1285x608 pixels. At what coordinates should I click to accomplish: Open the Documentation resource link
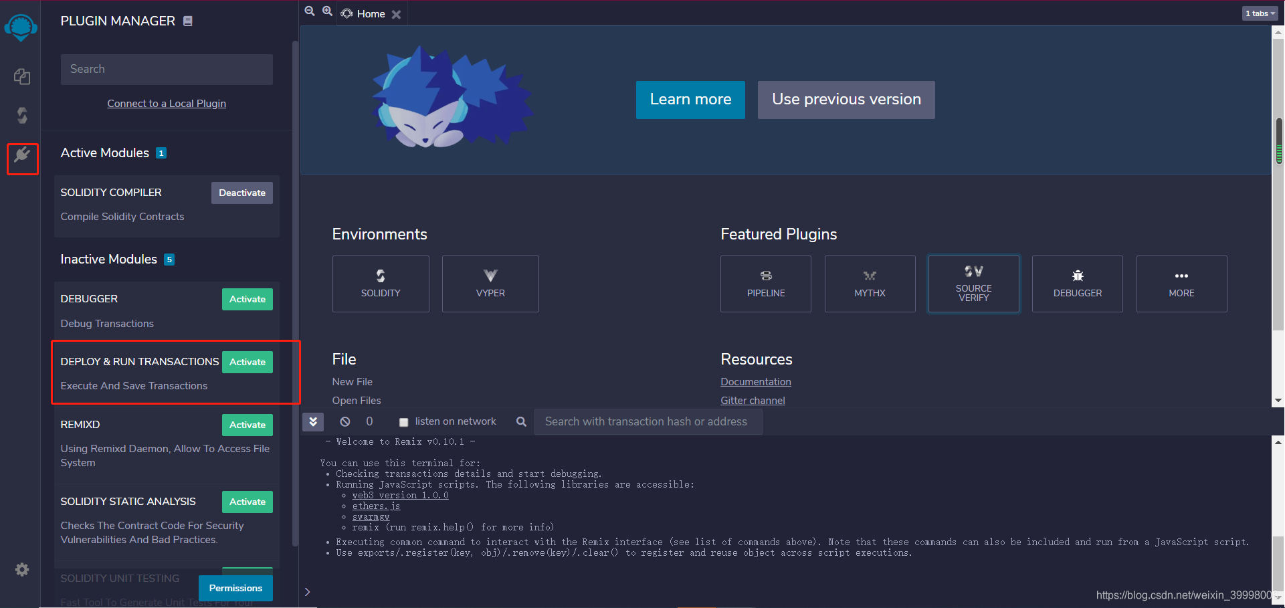pos(756,381)
